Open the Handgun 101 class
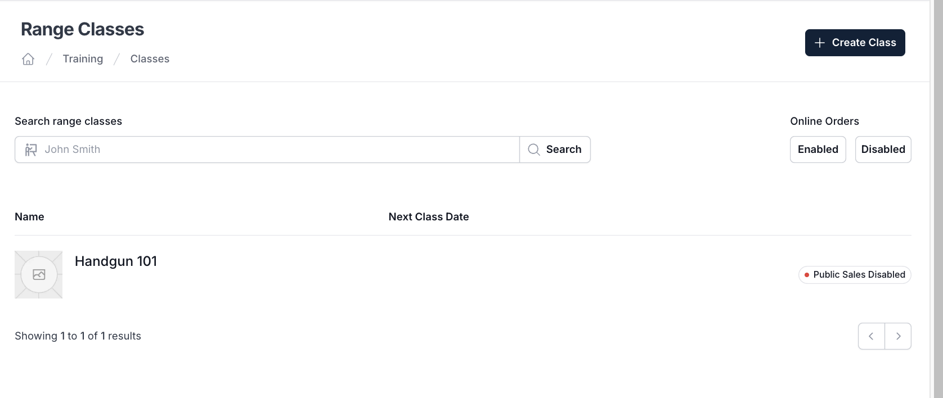Screen dimensions: 943x398 [116, 261]
